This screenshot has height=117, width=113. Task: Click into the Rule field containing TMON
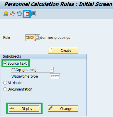[30, 37]
